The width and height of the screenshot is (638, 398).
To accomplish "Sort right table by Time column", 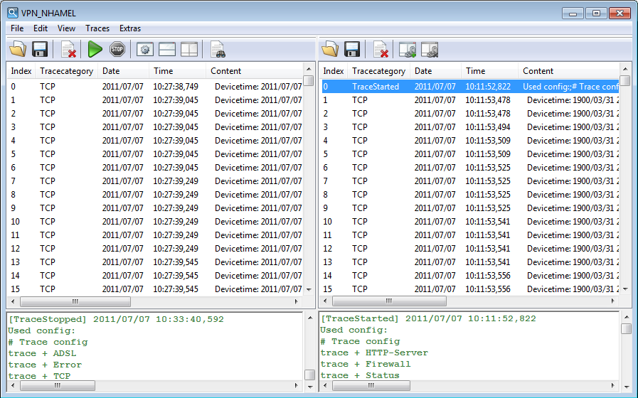I will click(475, 71).
